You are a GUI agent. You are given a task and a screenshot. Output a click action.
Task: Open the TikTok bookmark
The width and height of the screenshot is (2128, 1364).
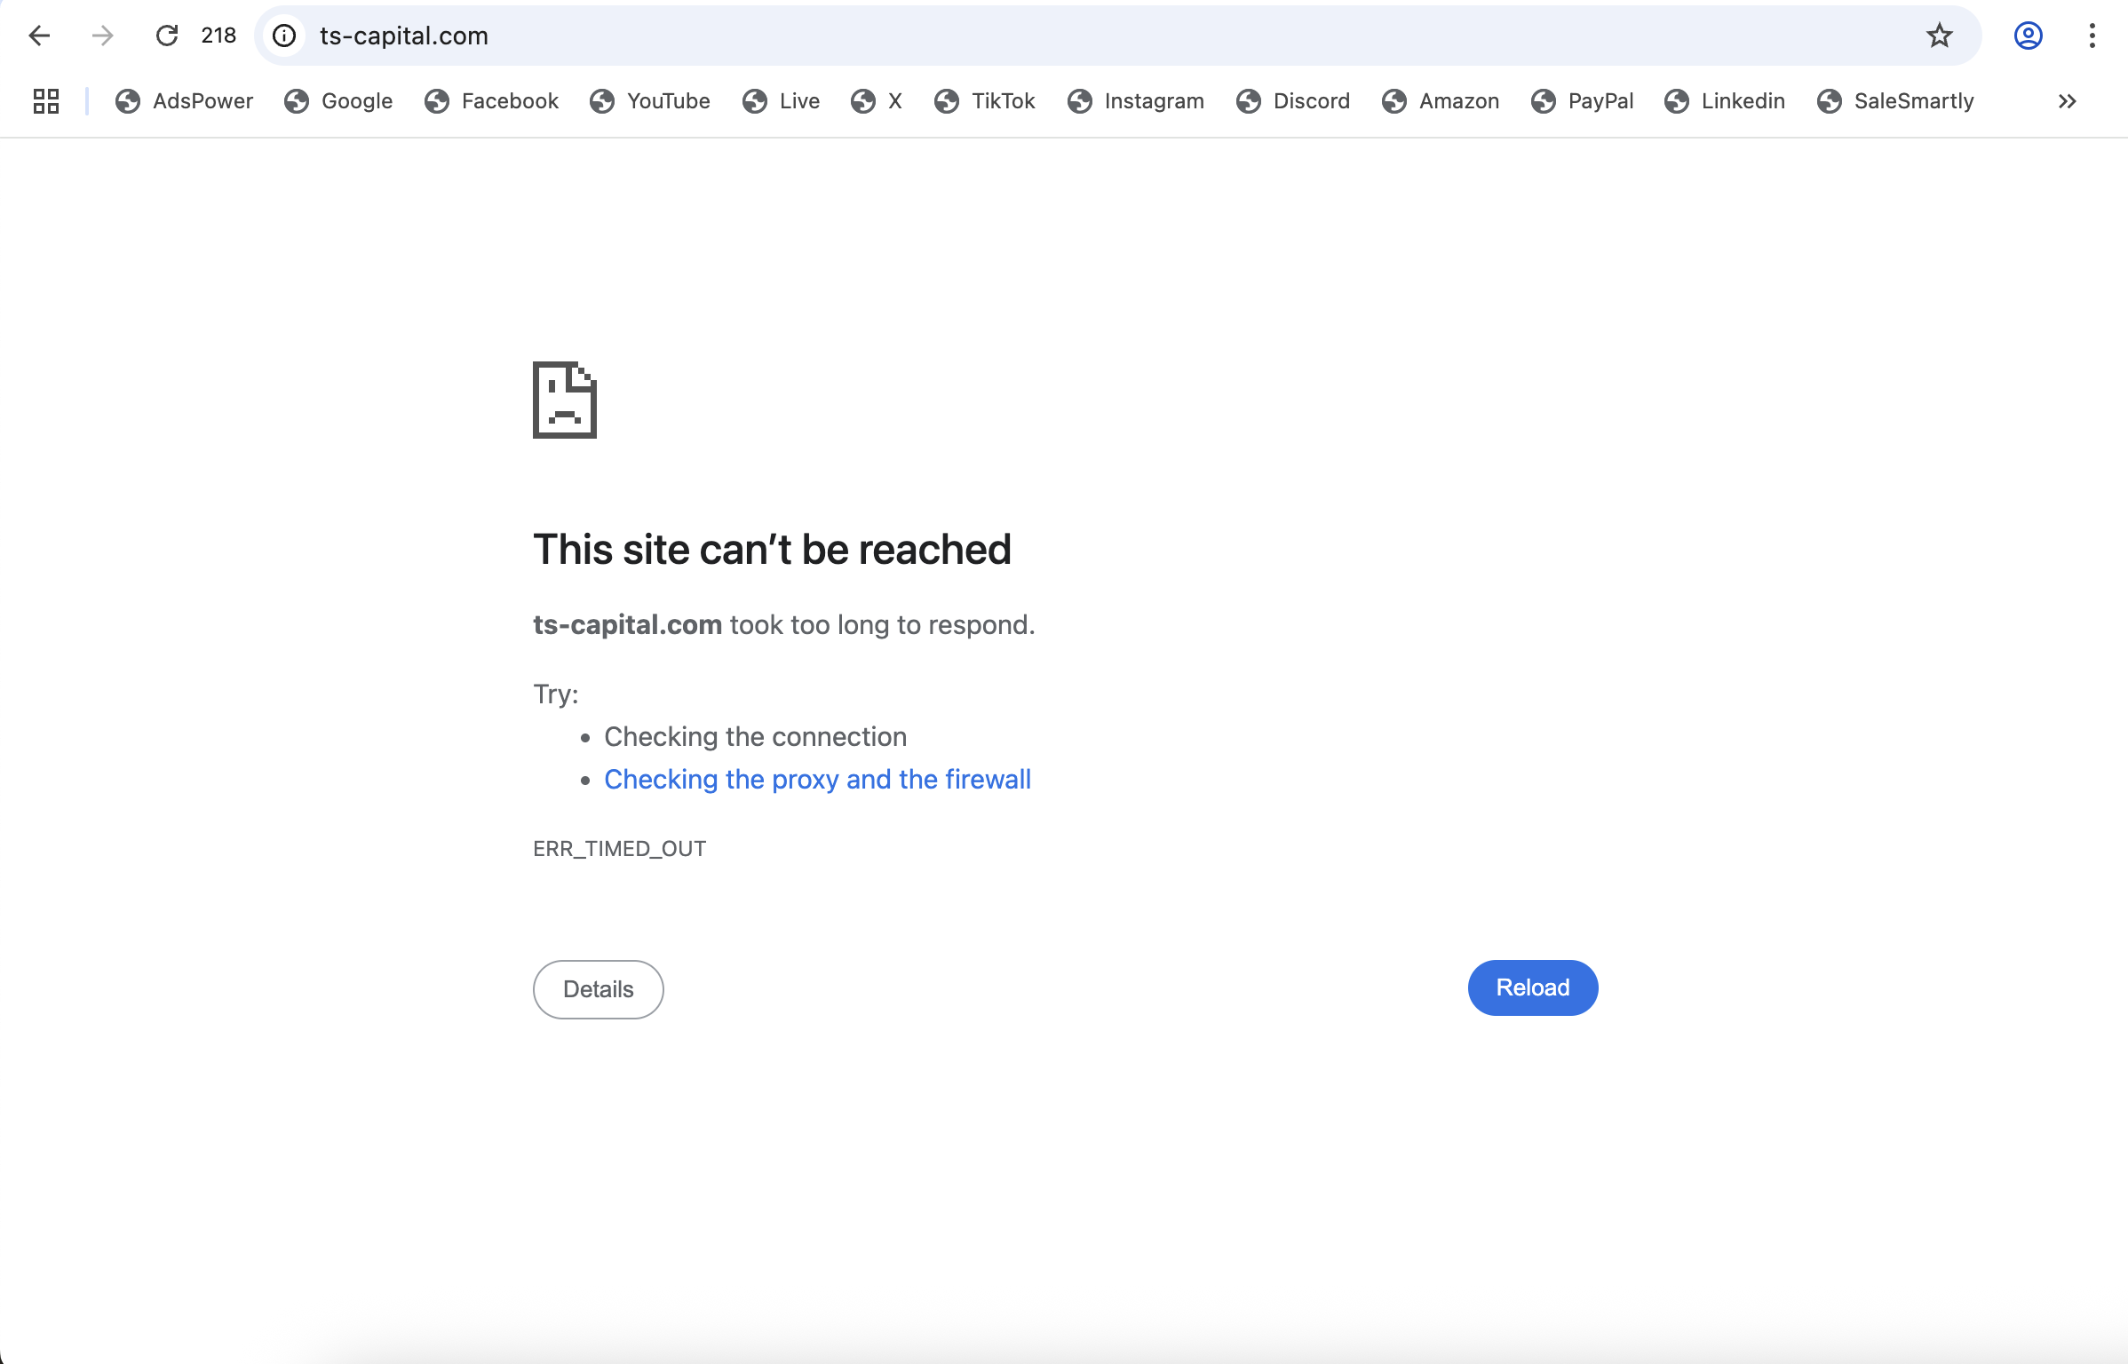tap(984, 101)
